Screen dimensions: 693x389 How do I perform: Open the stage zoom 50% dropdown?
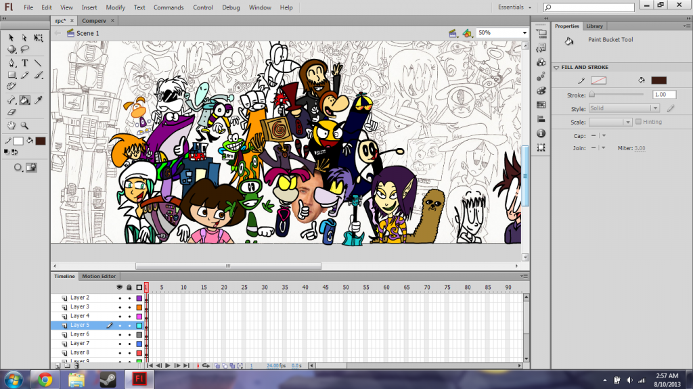coord(524,32)
